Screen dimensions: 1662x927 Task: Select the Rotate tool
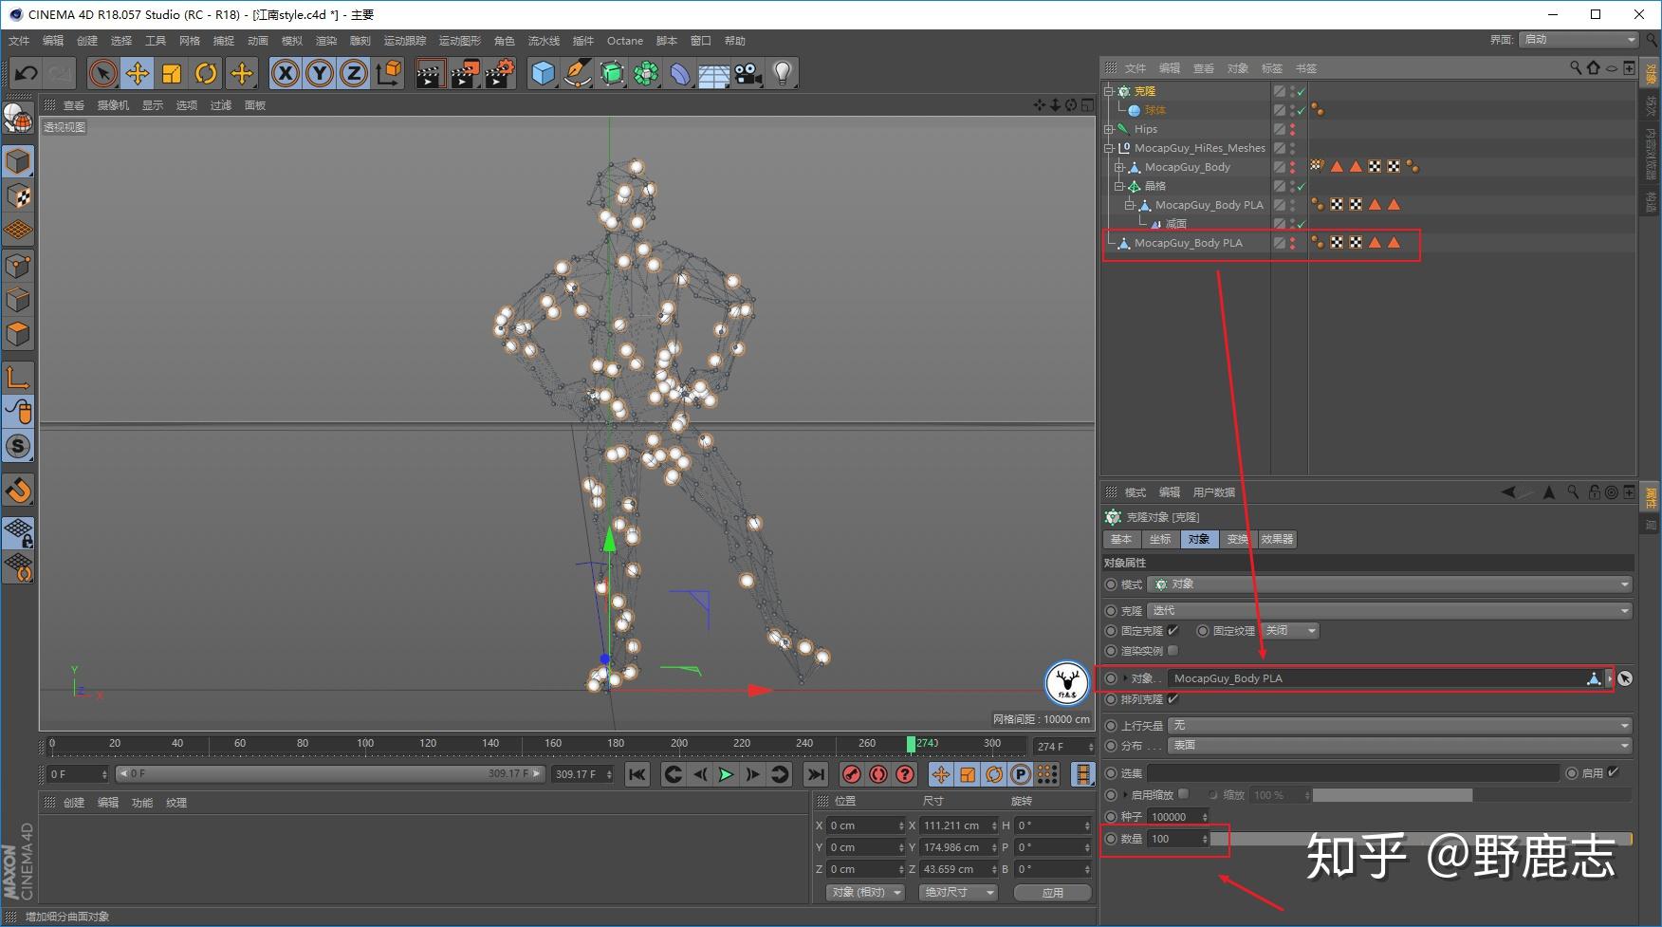click(x=206, y=73)
